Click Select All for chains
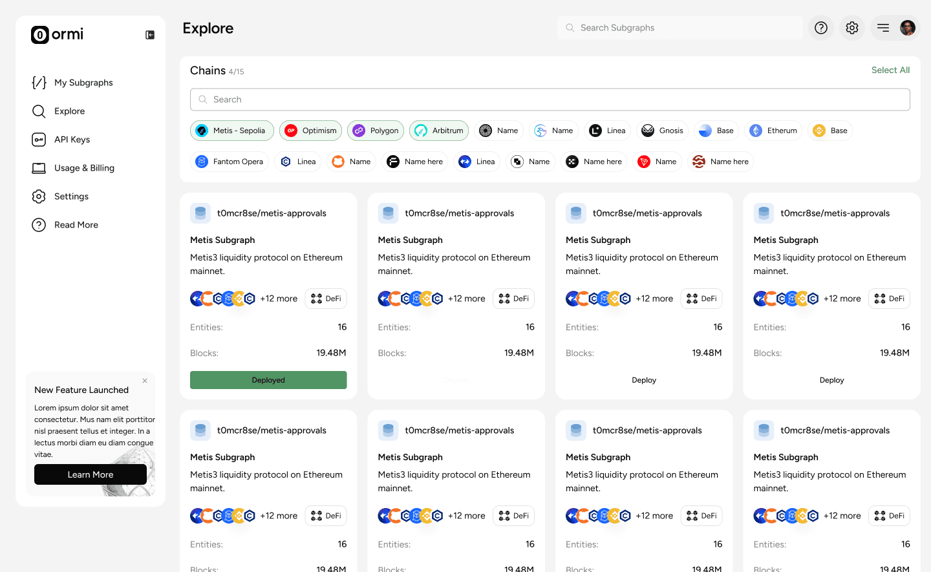 tap(890, 70)
